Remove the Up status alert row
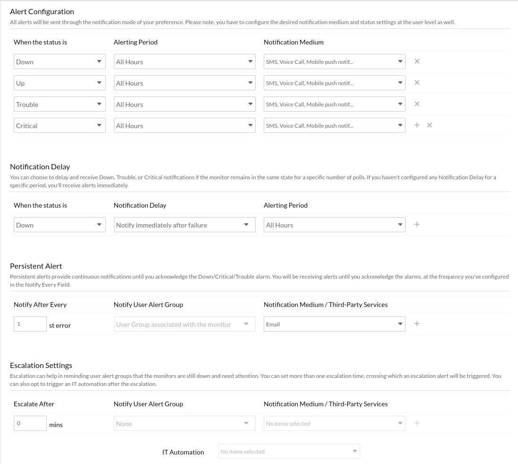518x464 pixels. tap(417, 83)
